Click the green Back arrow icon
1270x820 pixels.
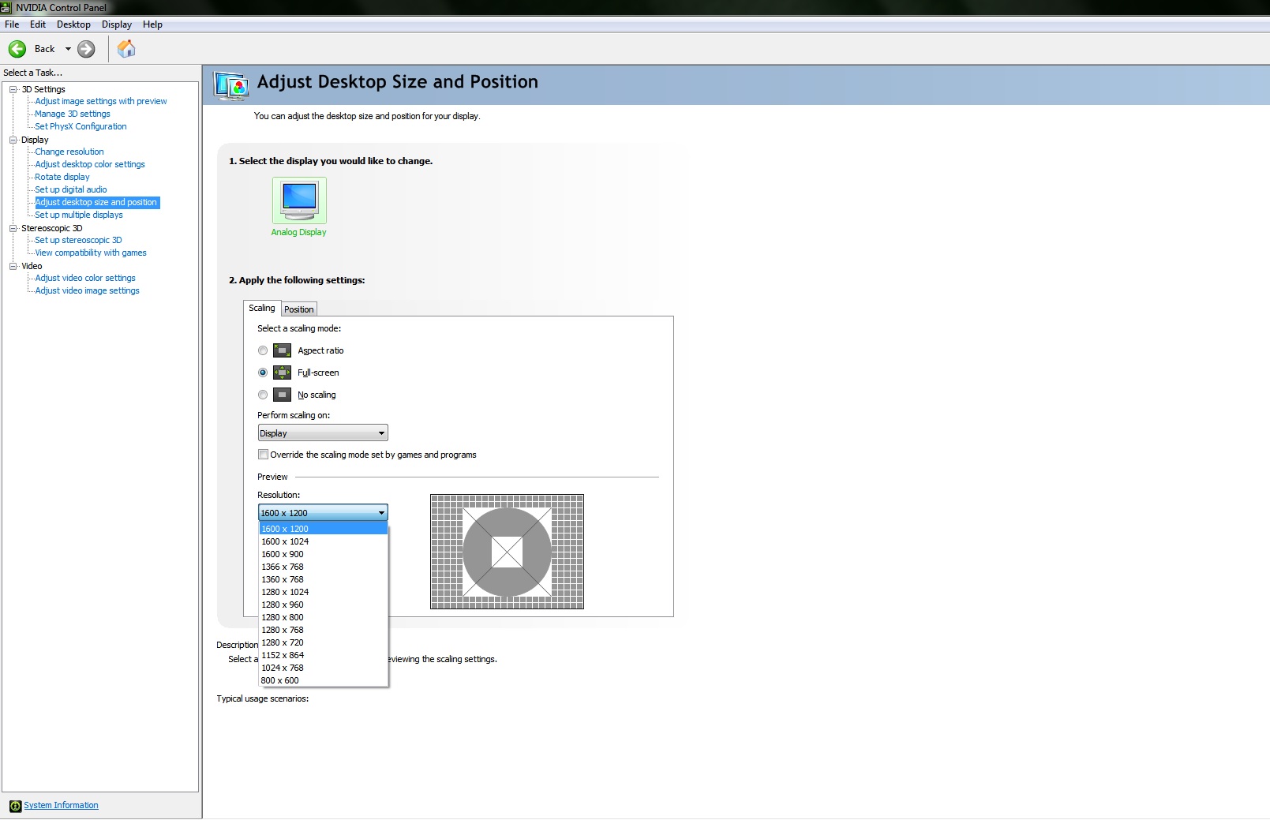pos(17,49)
